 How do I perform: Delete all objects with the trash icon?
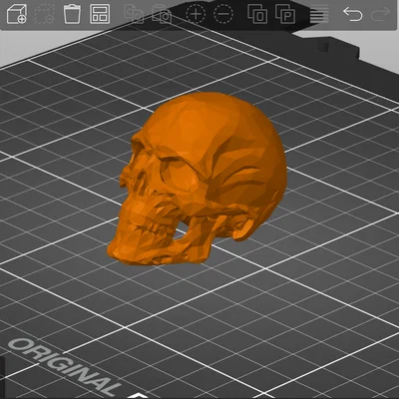pos(72,14)
